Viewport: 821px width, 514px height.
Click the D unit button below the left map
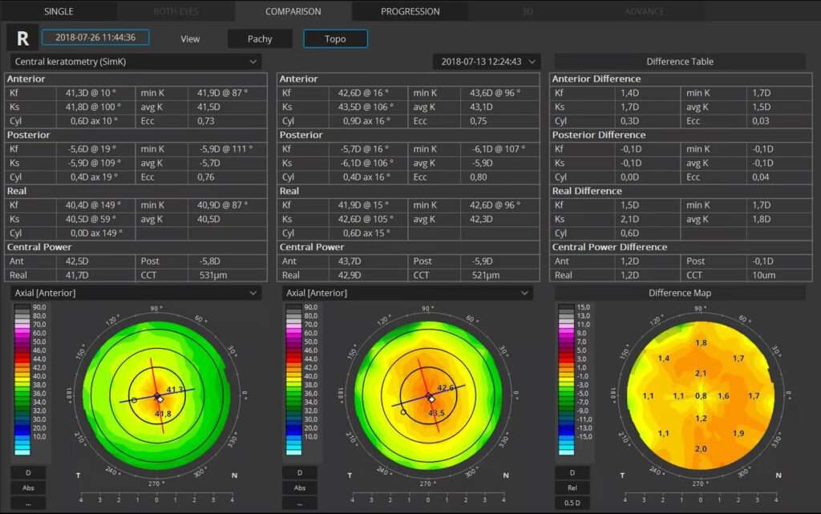(x=28, y=472)
